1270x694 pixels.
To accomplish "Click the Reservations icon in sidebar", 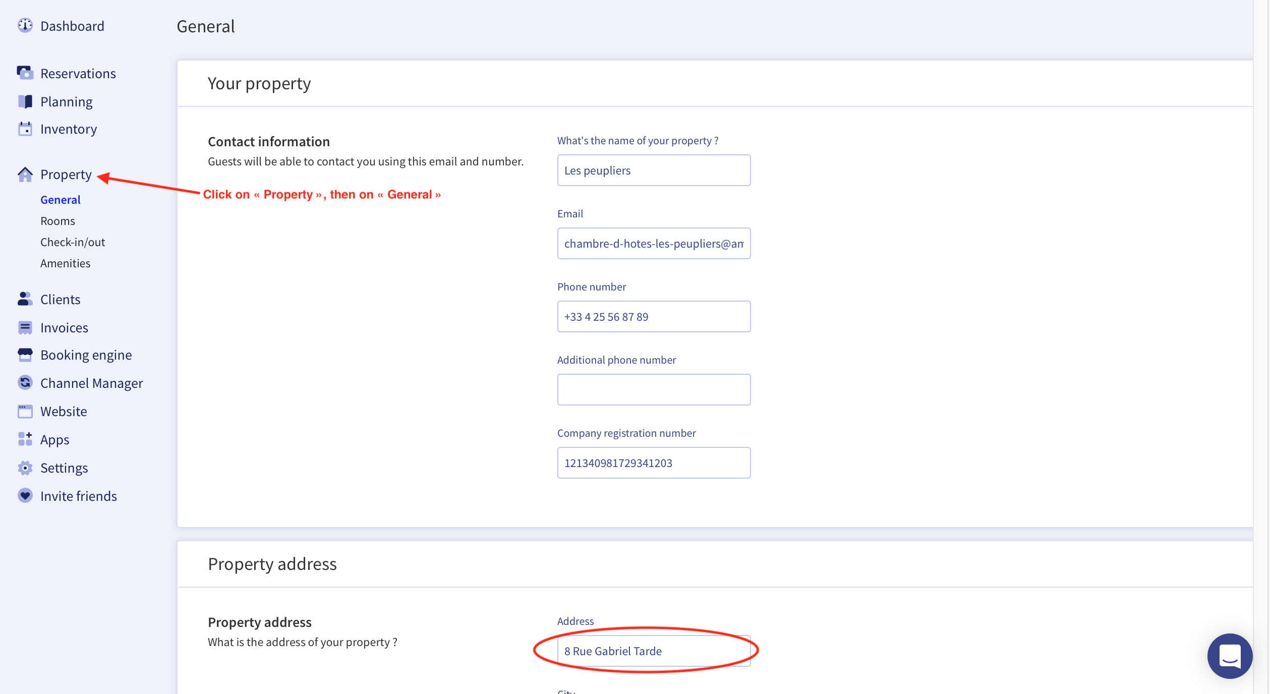I will coord(25,73).
